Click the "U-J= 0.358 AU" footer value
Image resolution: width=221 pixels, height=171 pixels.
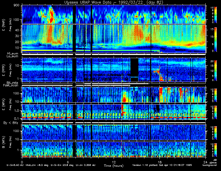(x=85, y=165)
